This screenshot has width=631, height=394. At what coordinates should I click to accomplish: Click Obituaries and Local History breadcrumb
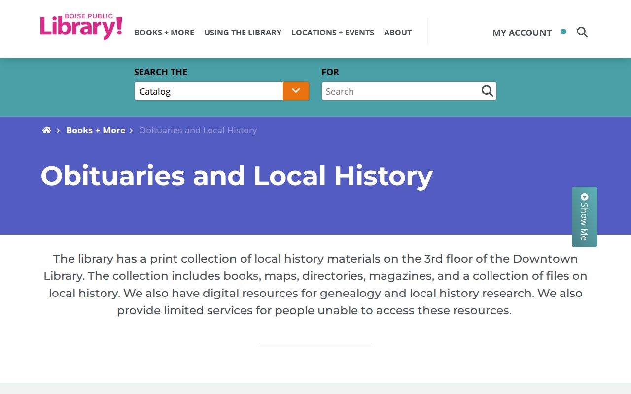pyautogui.click(x=198, y=130)
